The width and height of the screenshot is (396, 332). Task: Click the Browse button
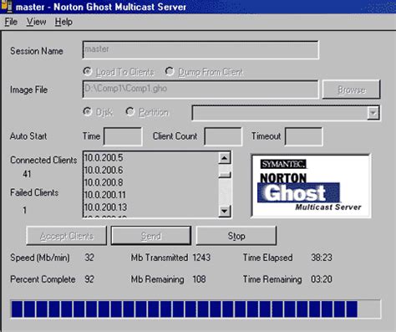(x=352, y=89)
